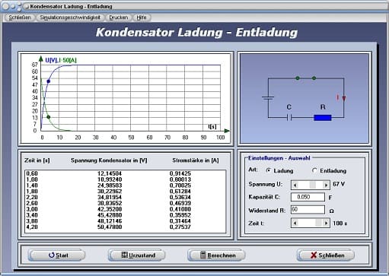Increase Spannung U with right arrow

(326, 185)
